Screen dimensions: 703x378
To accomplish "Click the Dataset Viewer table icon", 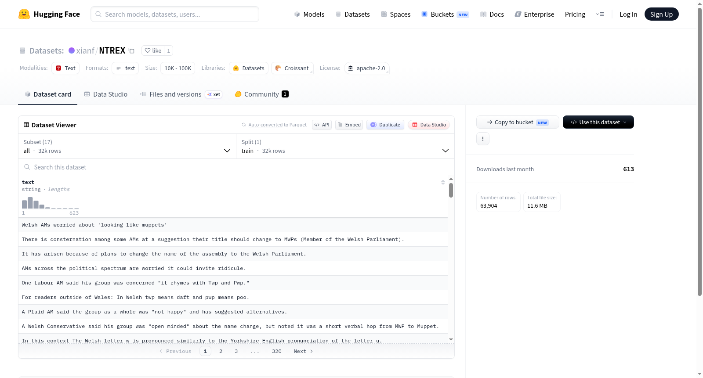I will (26, 125).
